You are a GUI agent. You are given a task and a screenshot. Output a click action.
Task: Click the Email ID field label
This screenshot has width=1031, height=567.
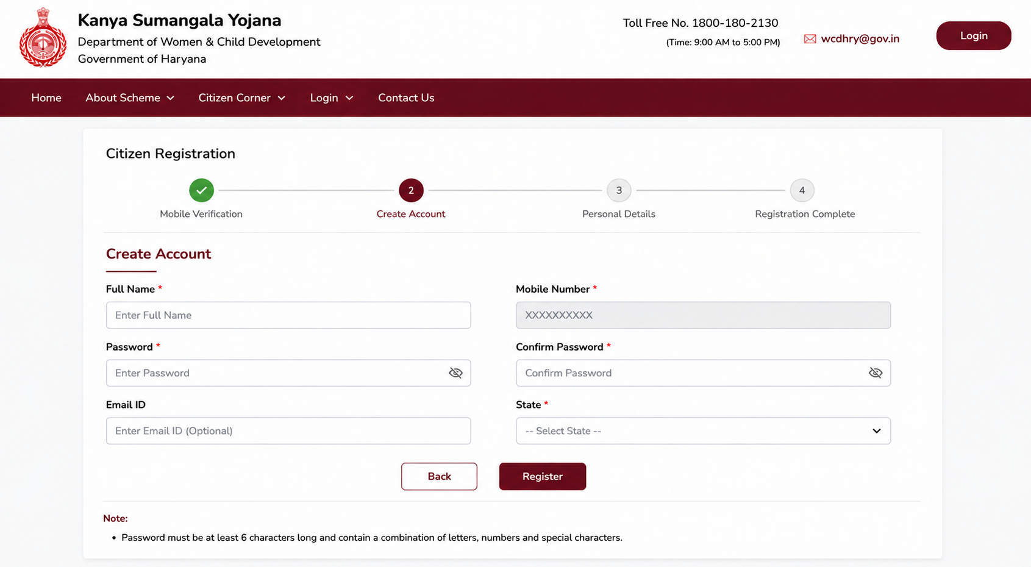click(x=126, y=405)
